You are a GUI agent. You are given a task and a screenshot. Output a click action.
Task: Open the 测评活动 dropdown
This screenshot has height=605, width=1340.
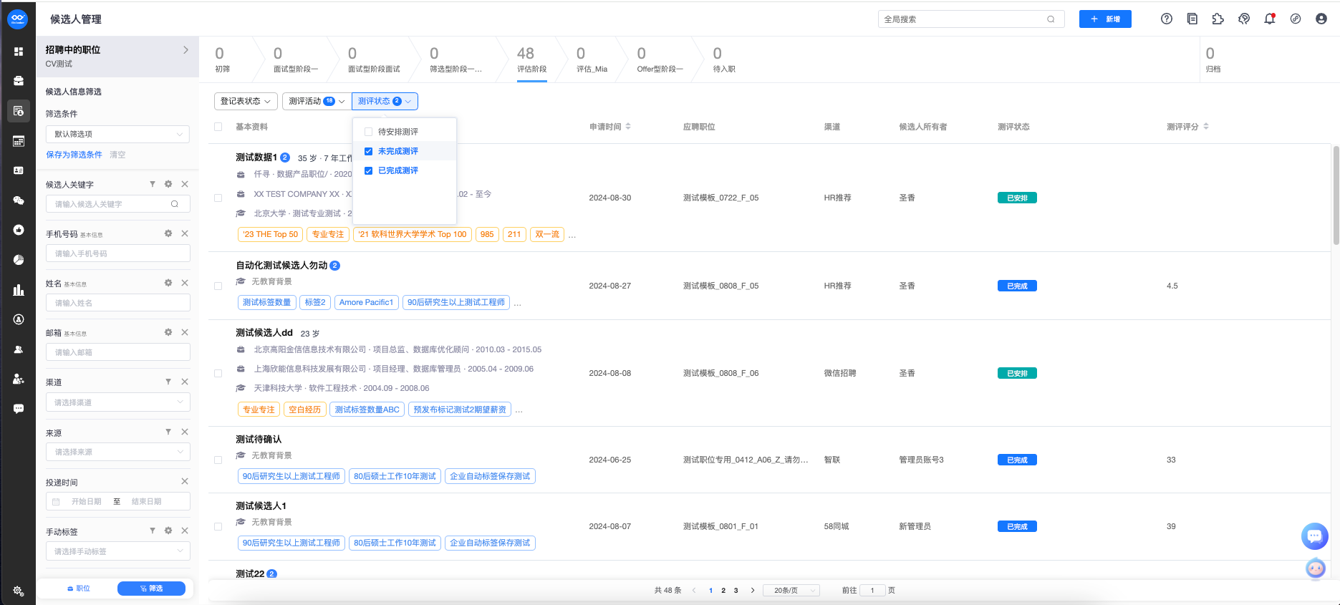[x=316, y=101]
